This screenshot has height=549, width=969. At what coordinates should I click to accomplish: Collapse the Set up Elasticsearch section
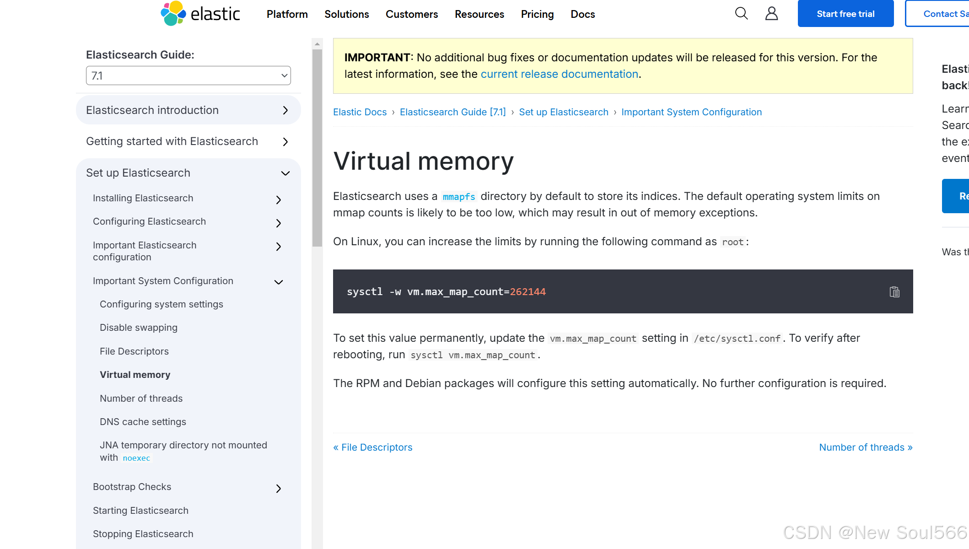[x=285, y=173]
